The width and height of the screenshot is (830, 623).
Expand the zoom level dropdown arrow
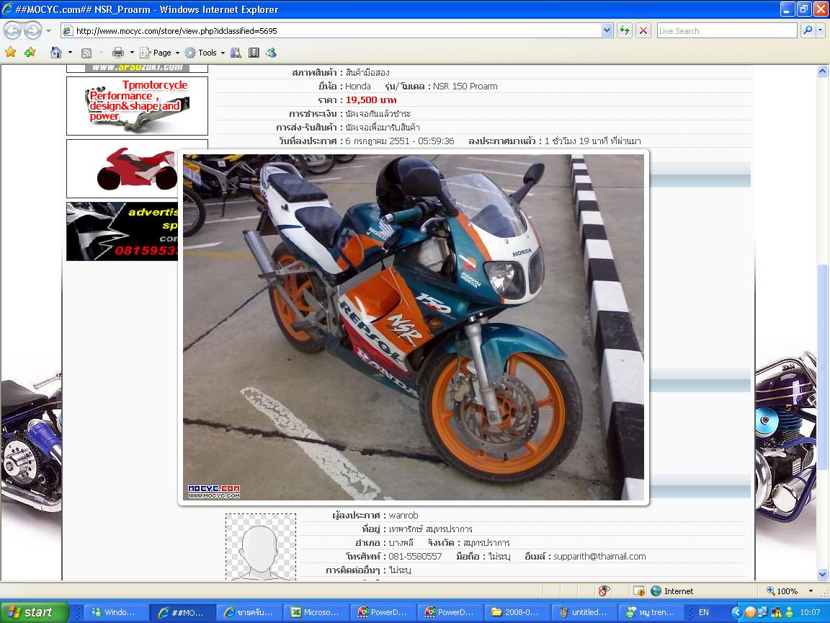tap(811, 591)
